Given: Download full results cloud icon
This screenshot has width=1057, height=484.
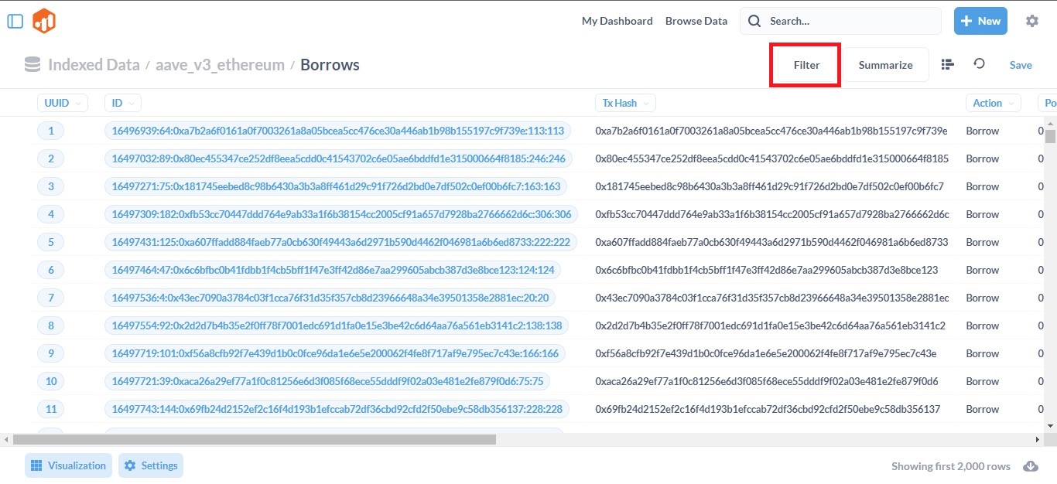Looking at the screenshot, I should pyautogui.click(x=1030, y=466).
